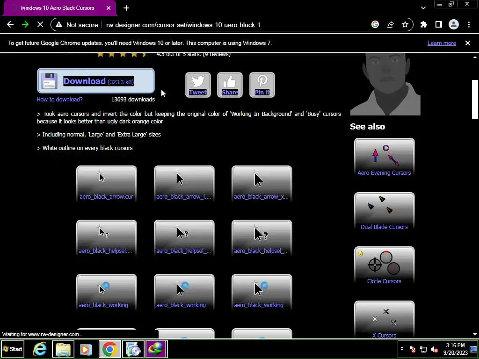Image resolution: width=479 pixels, height=359 pixels.
Task: Switch to the Chrome taskbar button
Action: 109,349
